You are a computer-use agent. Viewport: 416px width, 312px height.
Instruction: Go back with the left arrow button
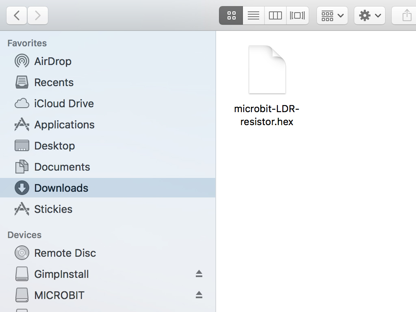coord(16,15)
